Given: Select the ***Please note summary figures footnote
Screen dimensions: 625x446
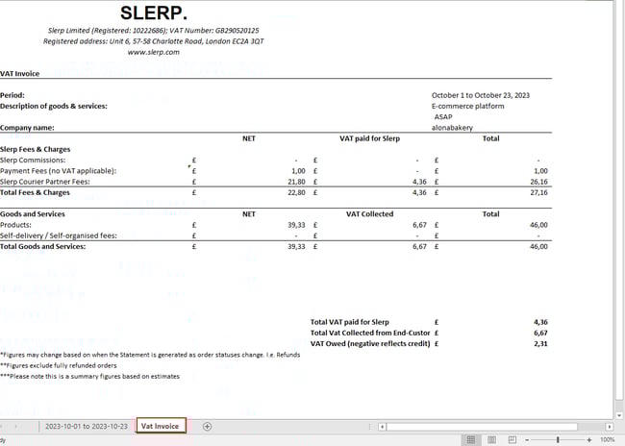Looking at the screenshot, I should 89,376.
